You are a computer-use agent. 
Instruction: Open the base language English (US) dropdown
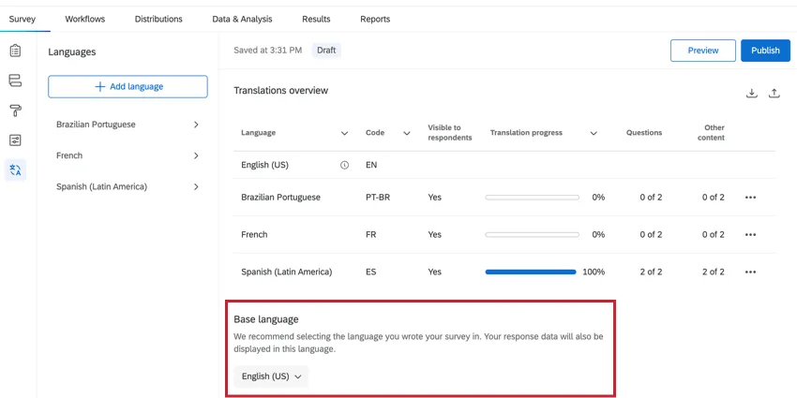(x=271, y=376)
